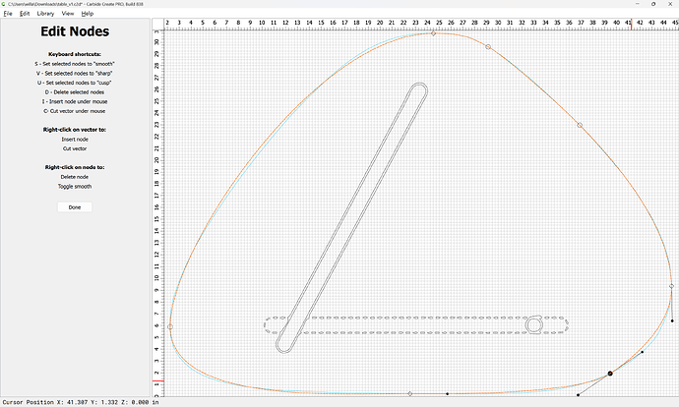Image resolution: width=679 pixels, height=407 pixels.
Task: Select the node at the far right edge
Action: click(671, 286)
